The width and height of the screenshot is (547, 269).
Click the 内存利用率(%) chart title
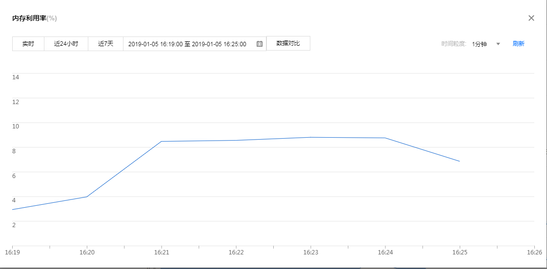35,18
